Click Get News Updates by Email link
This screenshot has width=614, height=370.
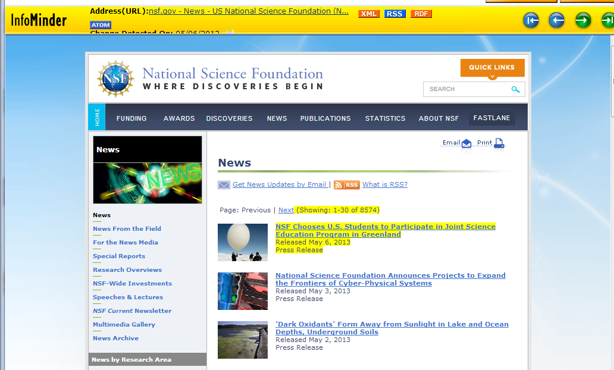279,184
